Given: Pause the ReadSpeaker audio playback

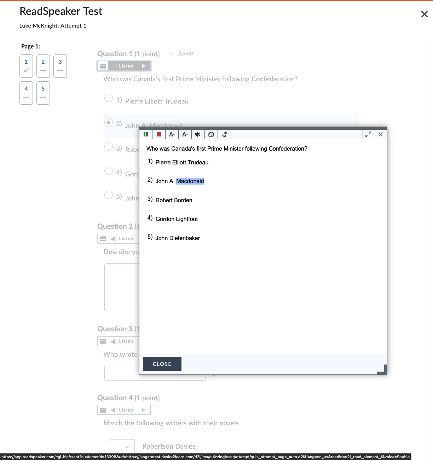Looking at the screenshot, I should pos(146,134).
